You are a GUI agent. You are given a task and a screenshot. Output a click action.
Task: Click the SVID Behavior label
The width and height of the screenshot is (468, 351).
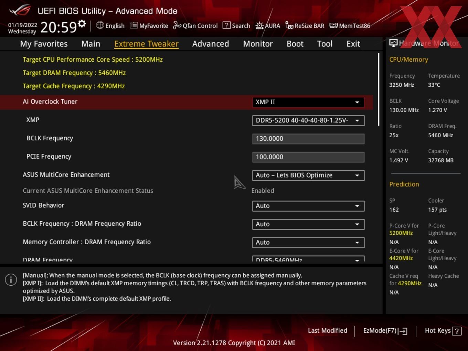43,205
